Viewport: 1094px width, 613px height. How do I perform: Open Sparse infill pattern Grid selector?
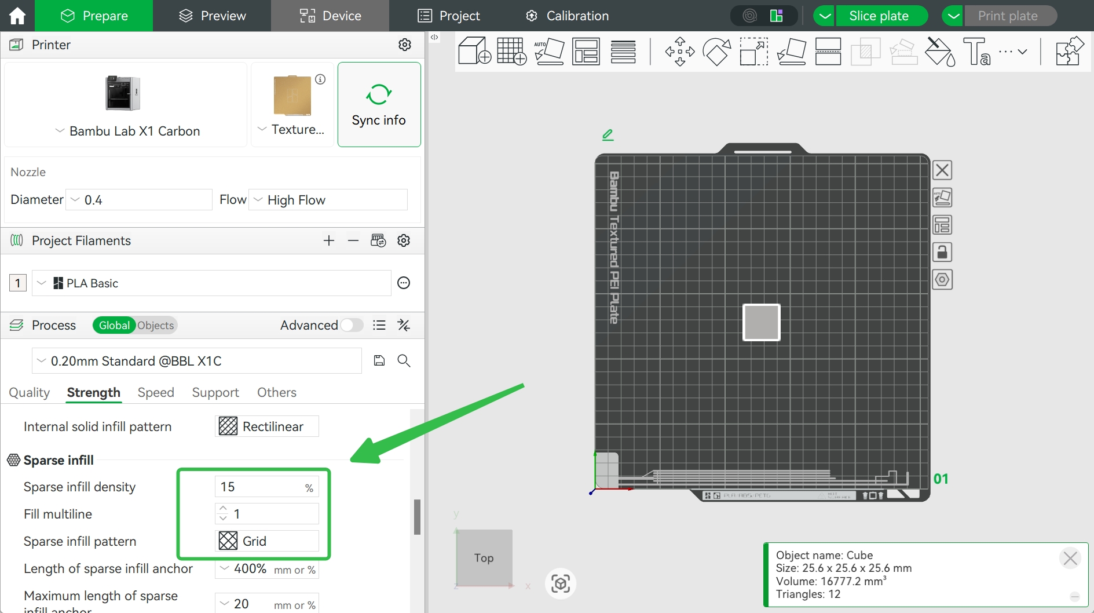click(x=267, y=541)
